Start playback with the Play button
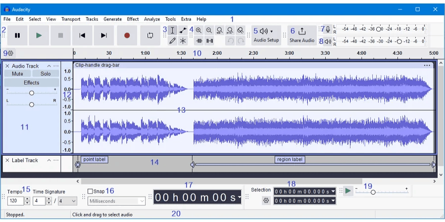This screenshot has height=222, width=445. pos(39,36)
